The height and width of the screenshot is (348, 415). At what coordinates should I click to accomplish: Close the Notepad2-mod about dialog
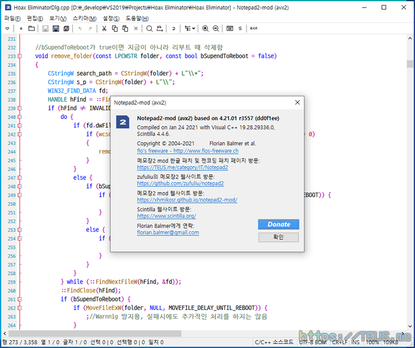(297, 102)
